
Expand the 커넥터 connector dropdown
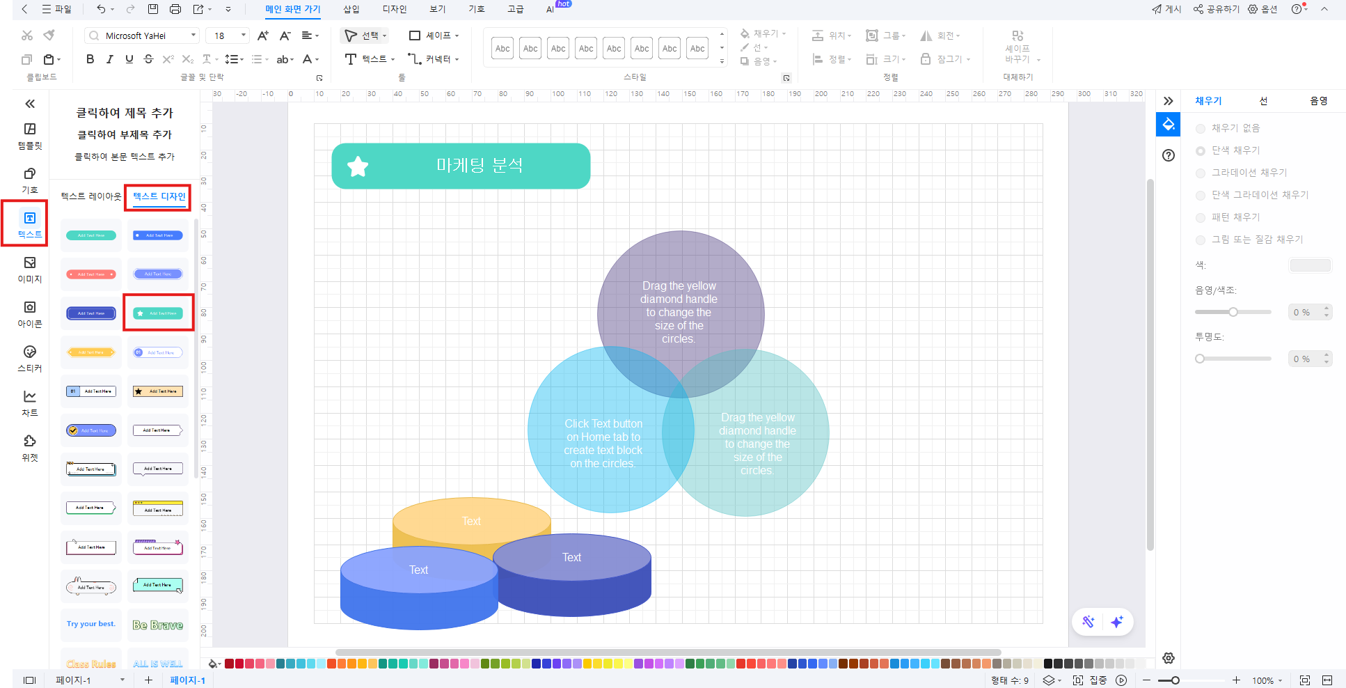click(457, 59)
